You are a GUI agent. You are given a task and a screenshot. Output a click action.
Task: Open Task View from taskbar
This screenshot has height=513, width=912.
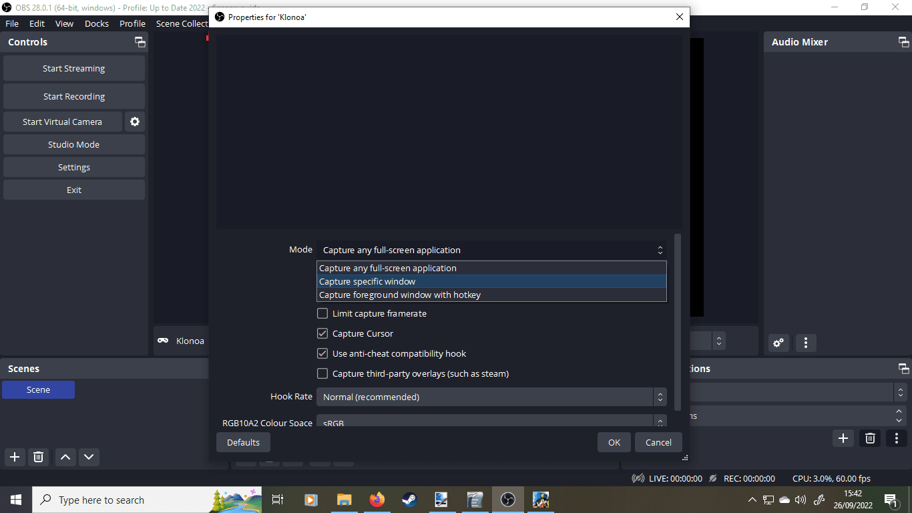(x=278, y=500)
